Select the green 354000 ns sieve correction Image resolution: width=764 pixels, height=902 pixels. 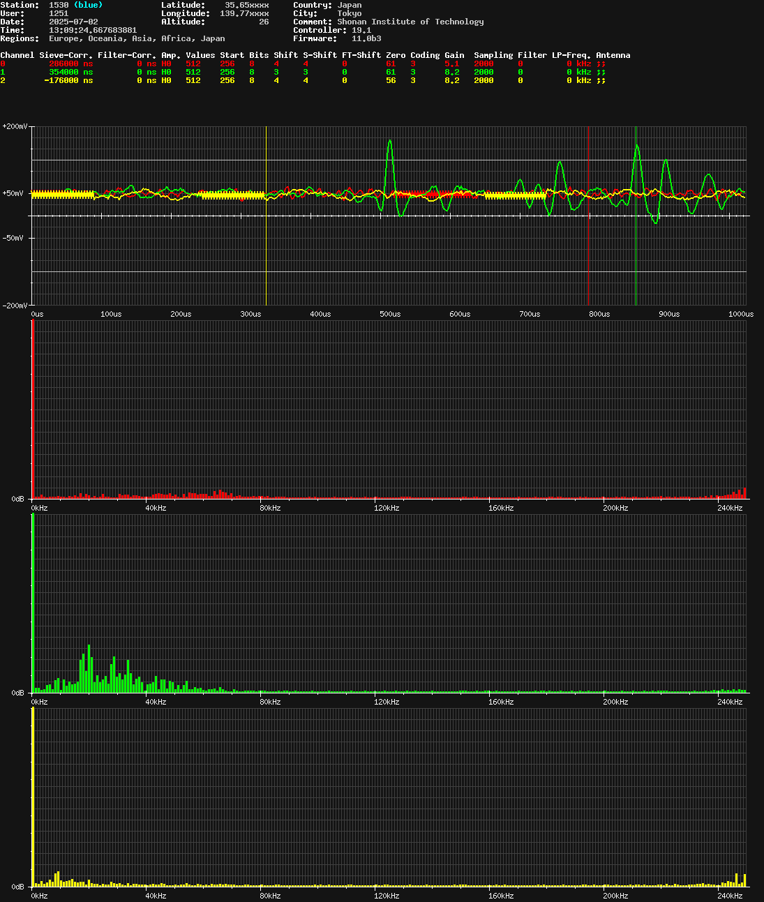click(x=70, y=72)
